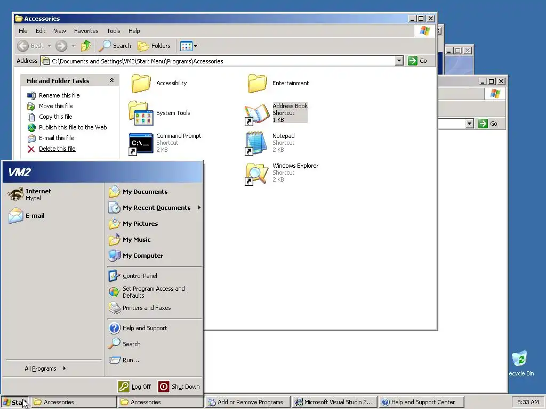Expand the Address bar dropdown
The image size is (546, 409).
point(399,61)
